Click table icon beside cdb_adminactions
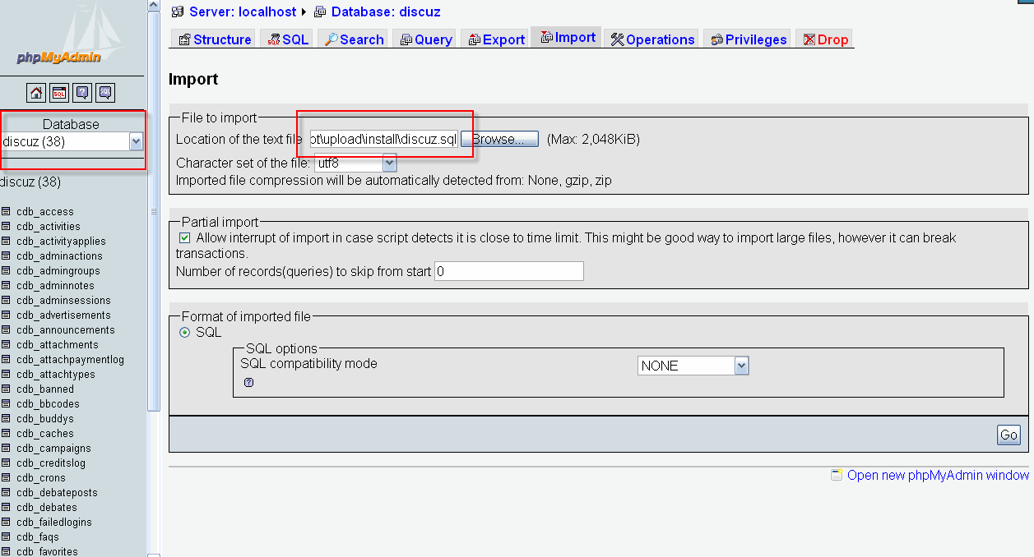Viewport: 1034px width, 557px height. (6, 256)
